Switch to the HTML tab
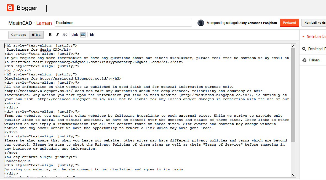 (36, 35)
